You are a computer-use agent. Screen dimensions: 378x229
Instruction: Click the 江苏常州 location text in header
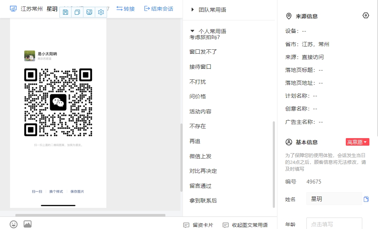pyautogui.click(x=31, y=9)
